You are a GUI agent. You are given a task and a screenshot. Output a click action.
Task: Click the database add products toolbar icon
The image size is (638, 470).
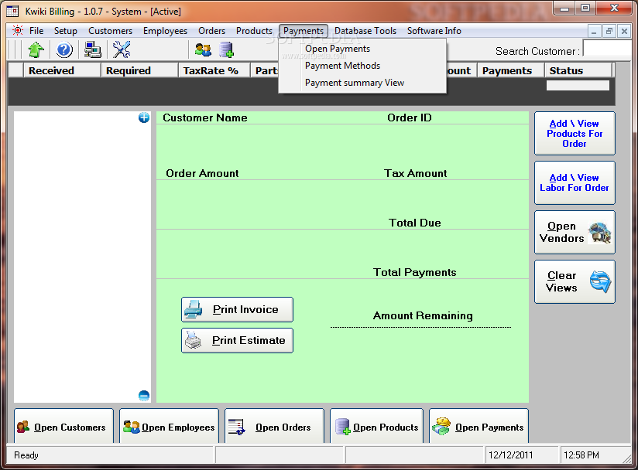(226, 50)
